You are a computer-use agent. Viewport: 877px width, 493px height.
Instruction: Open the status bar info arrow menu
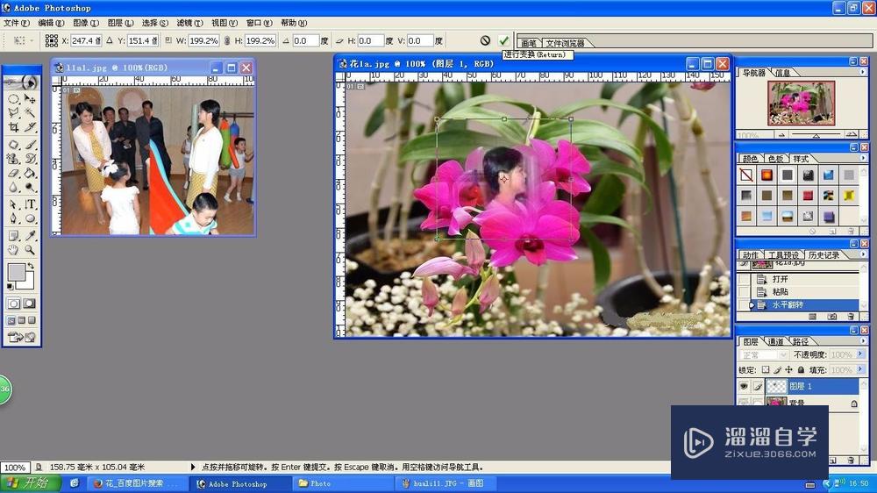point(193,467)
